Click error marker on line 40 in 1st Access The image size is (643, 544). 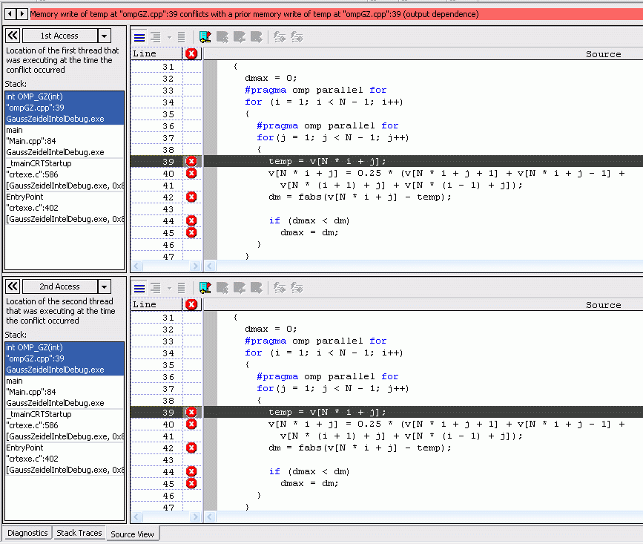coord(191,173)
